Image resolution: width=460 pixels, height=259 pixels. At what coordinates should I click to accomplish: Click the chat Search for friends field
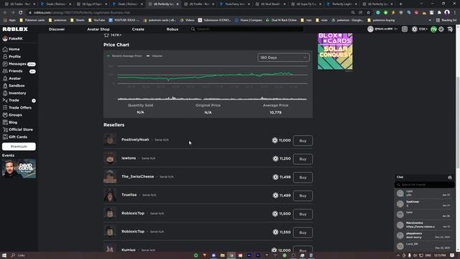tap(425, 185)
